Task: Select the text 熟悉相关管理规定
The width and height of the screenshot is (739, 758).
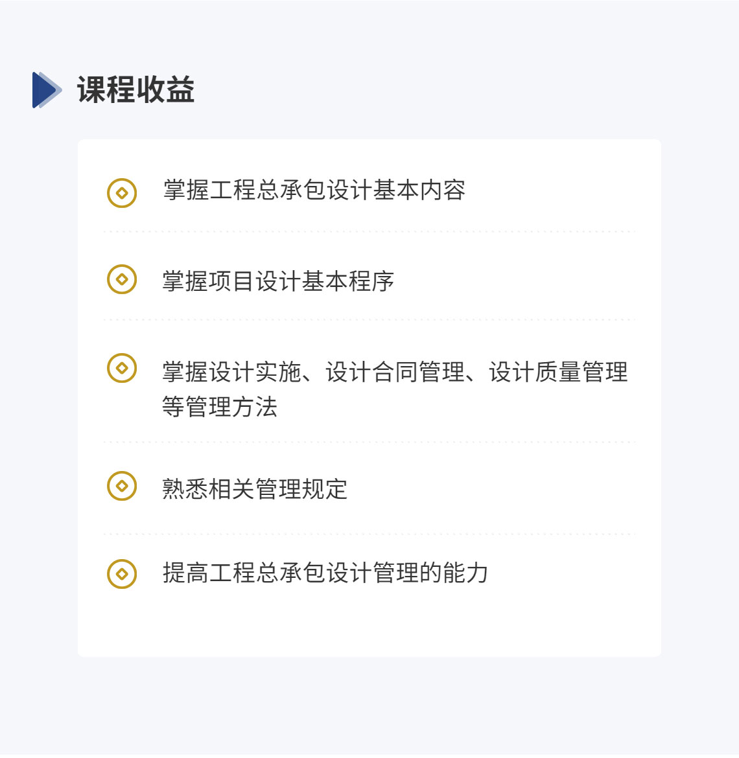Action: coord(255,488)
